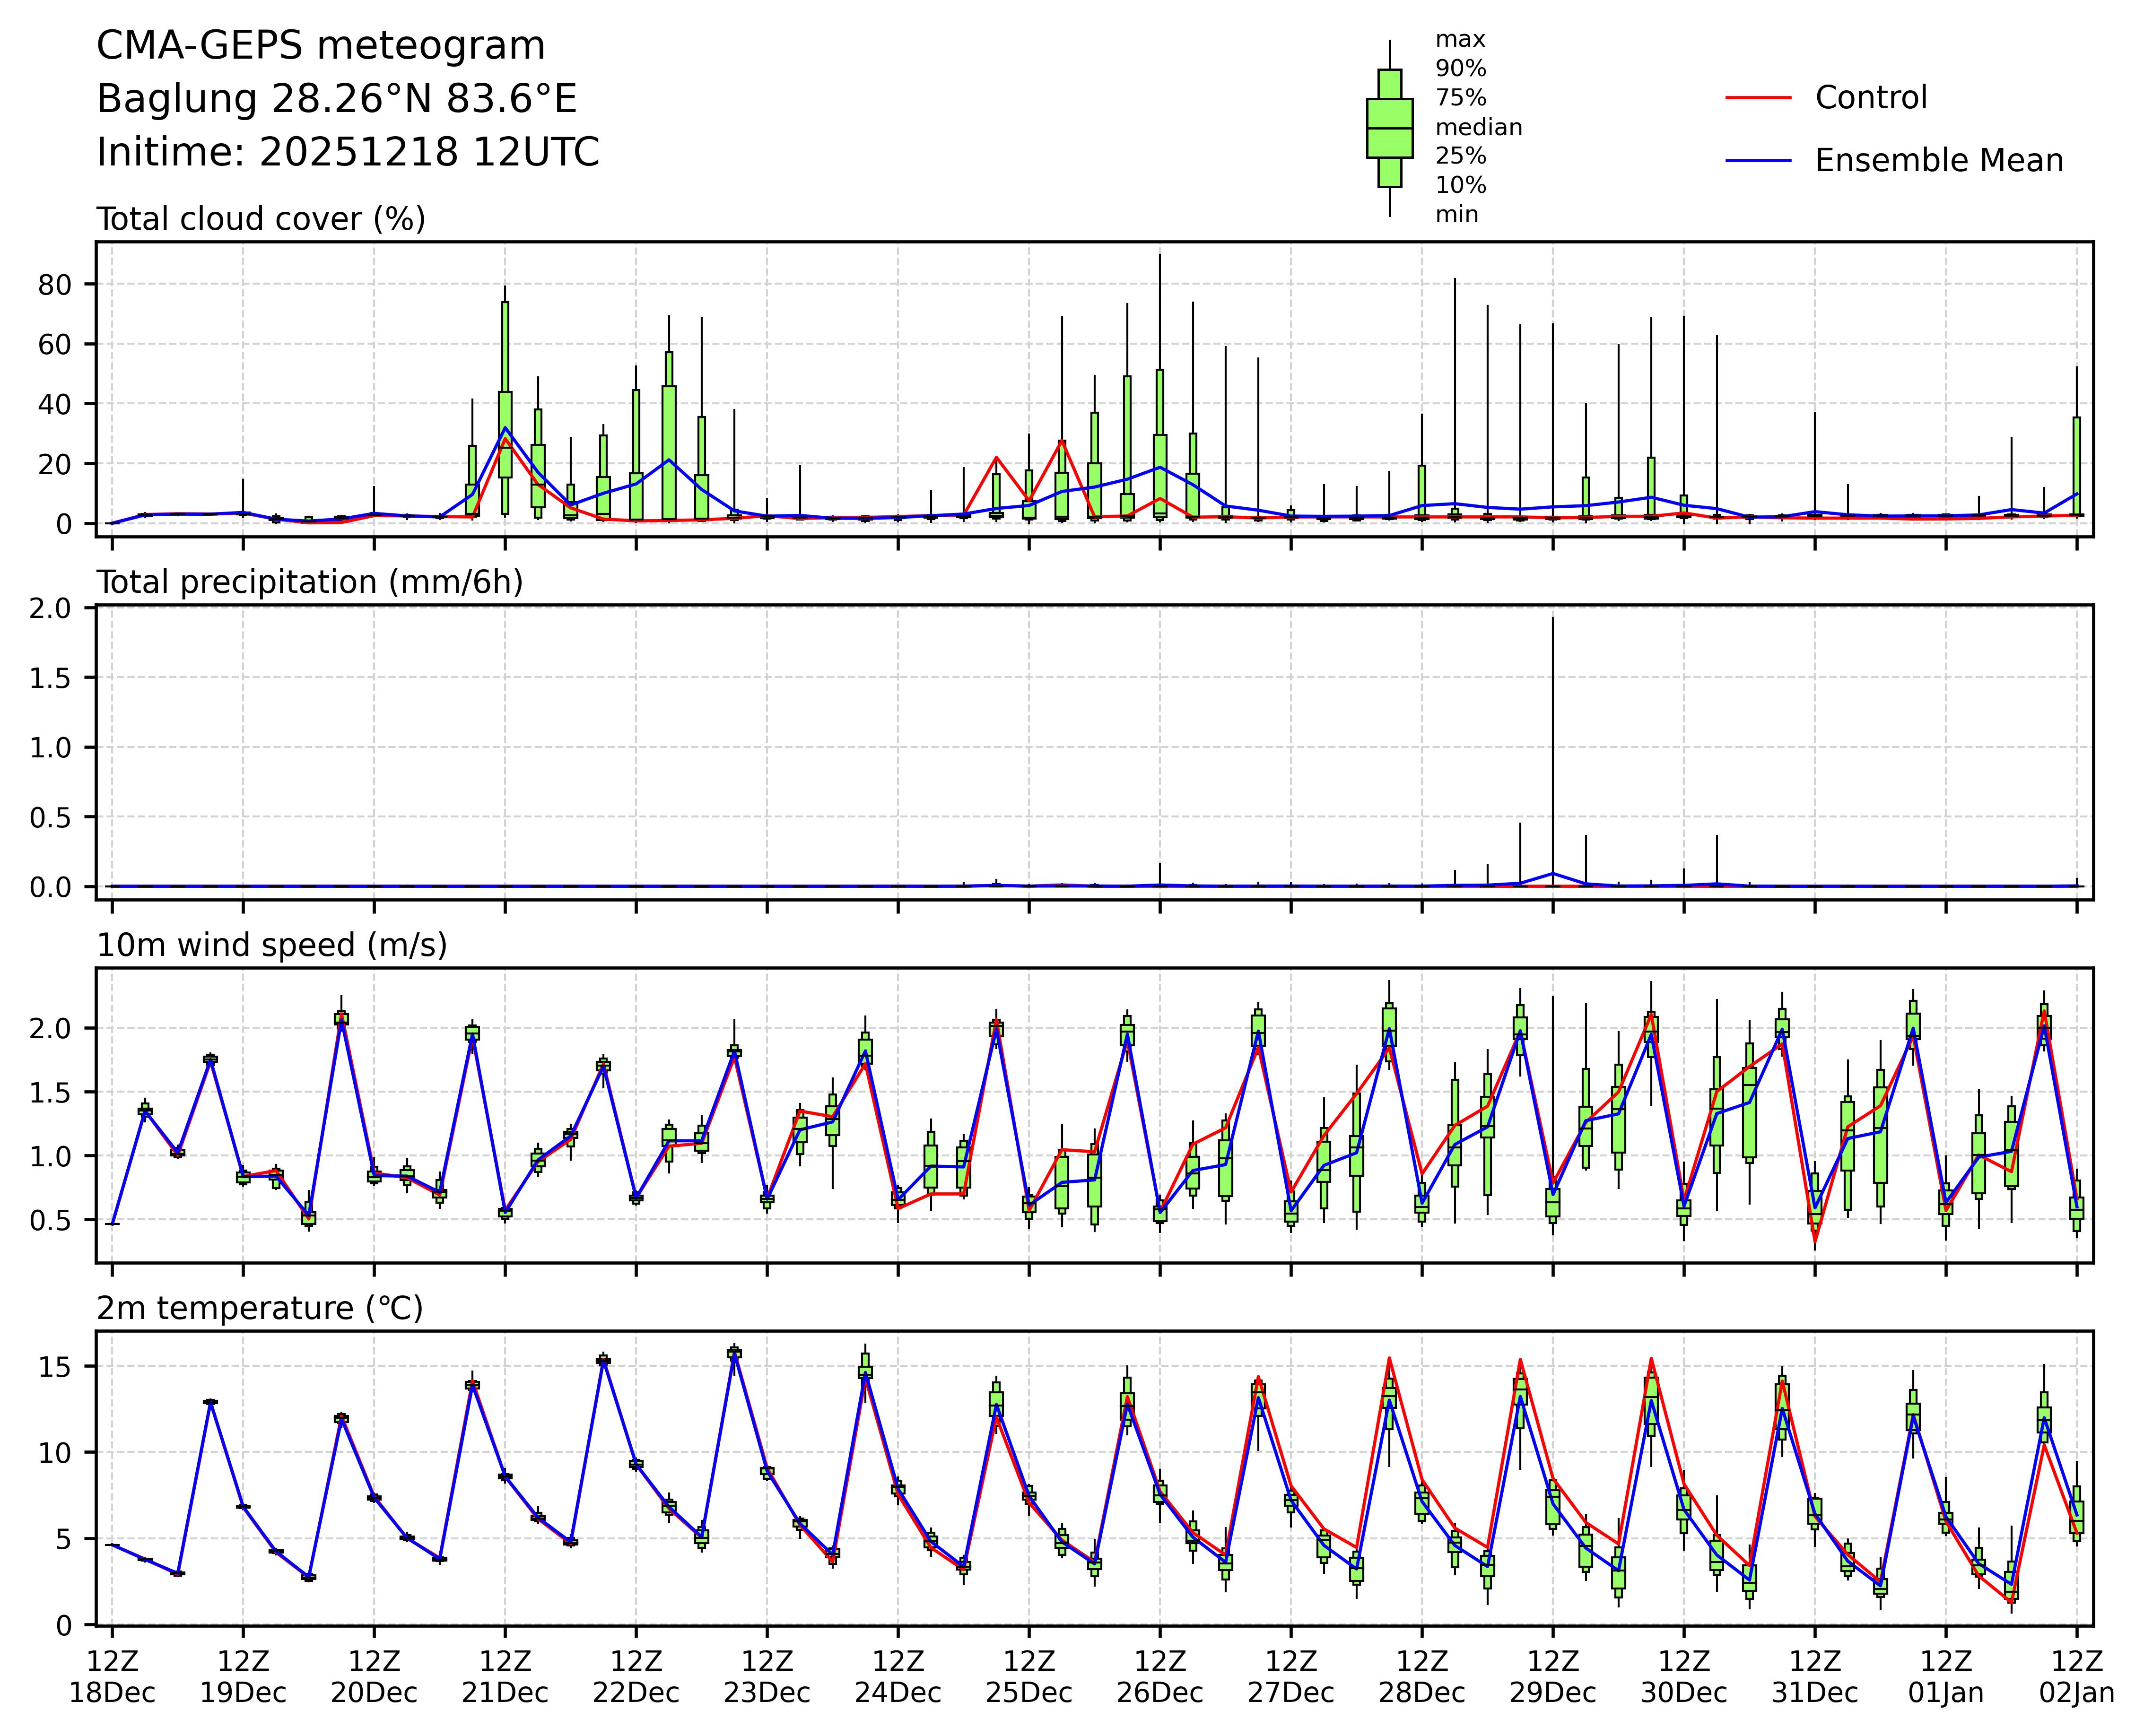Click the Initime 20251218 12UTC text
This screenshot has width=2144, height=1736.
[x=348, y=153]
